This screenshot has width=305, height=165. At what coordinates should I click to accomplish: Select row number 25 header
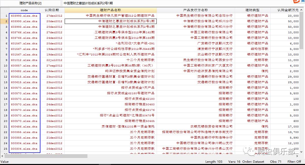[x=5, y=149]
